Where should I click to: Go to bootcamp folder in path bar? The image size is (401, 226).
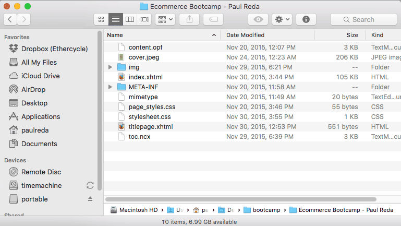click(265, 210)
